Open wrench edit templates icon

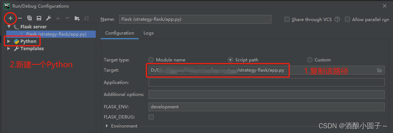click(48, 18)
